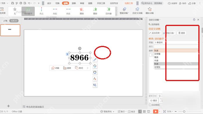The width and height of the screenshot is (203, 114).
Task: Select the red star 擦除 animation
Action: (82, 11)
